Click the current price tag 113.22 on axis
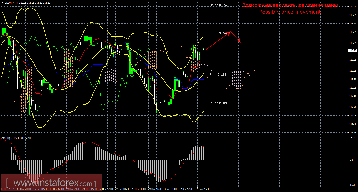This screenshot has height=192, width=358. (x=353, y=51)
